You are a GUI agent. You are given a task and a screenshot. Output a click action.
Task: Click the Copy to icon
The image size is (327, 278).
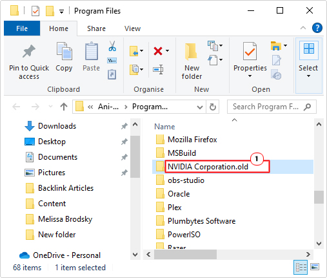click(134, 69)
